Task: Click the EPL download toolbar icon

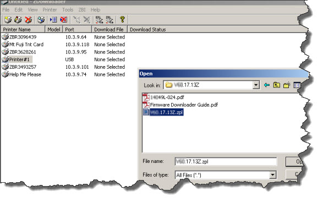Action: (x=99, y=20)
